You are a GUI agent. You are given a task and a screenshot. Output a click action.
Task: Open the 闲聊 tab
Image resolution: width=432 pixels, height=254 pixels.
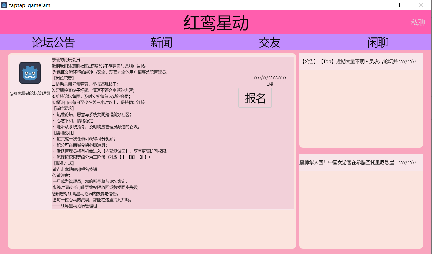(x=378, y=42)
